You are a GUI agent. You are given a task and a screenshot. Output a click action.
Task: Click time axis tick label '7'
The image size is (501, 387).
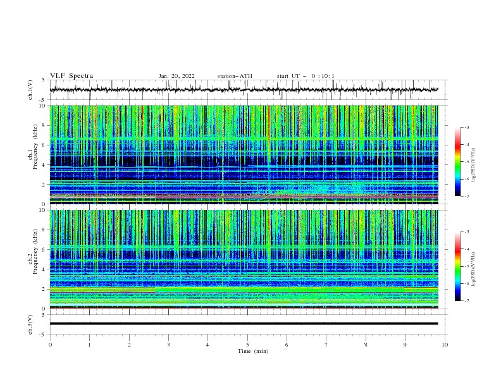coord(326,345)
